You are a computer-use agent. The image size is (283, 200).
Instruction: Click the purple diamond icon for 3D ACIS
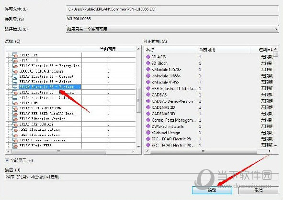coord(148,57)
